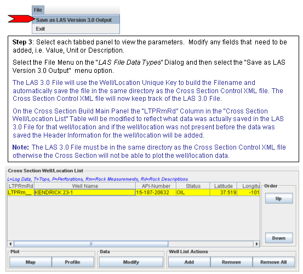Image resolution: width=303 pixels, height=274 pixels.
Task: Click the horizontal scrollbar thumb
Action: tap(91, 244)
